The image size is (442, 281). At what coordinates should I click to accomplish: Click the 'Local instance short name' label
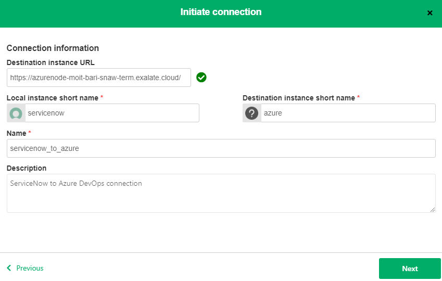53,98
